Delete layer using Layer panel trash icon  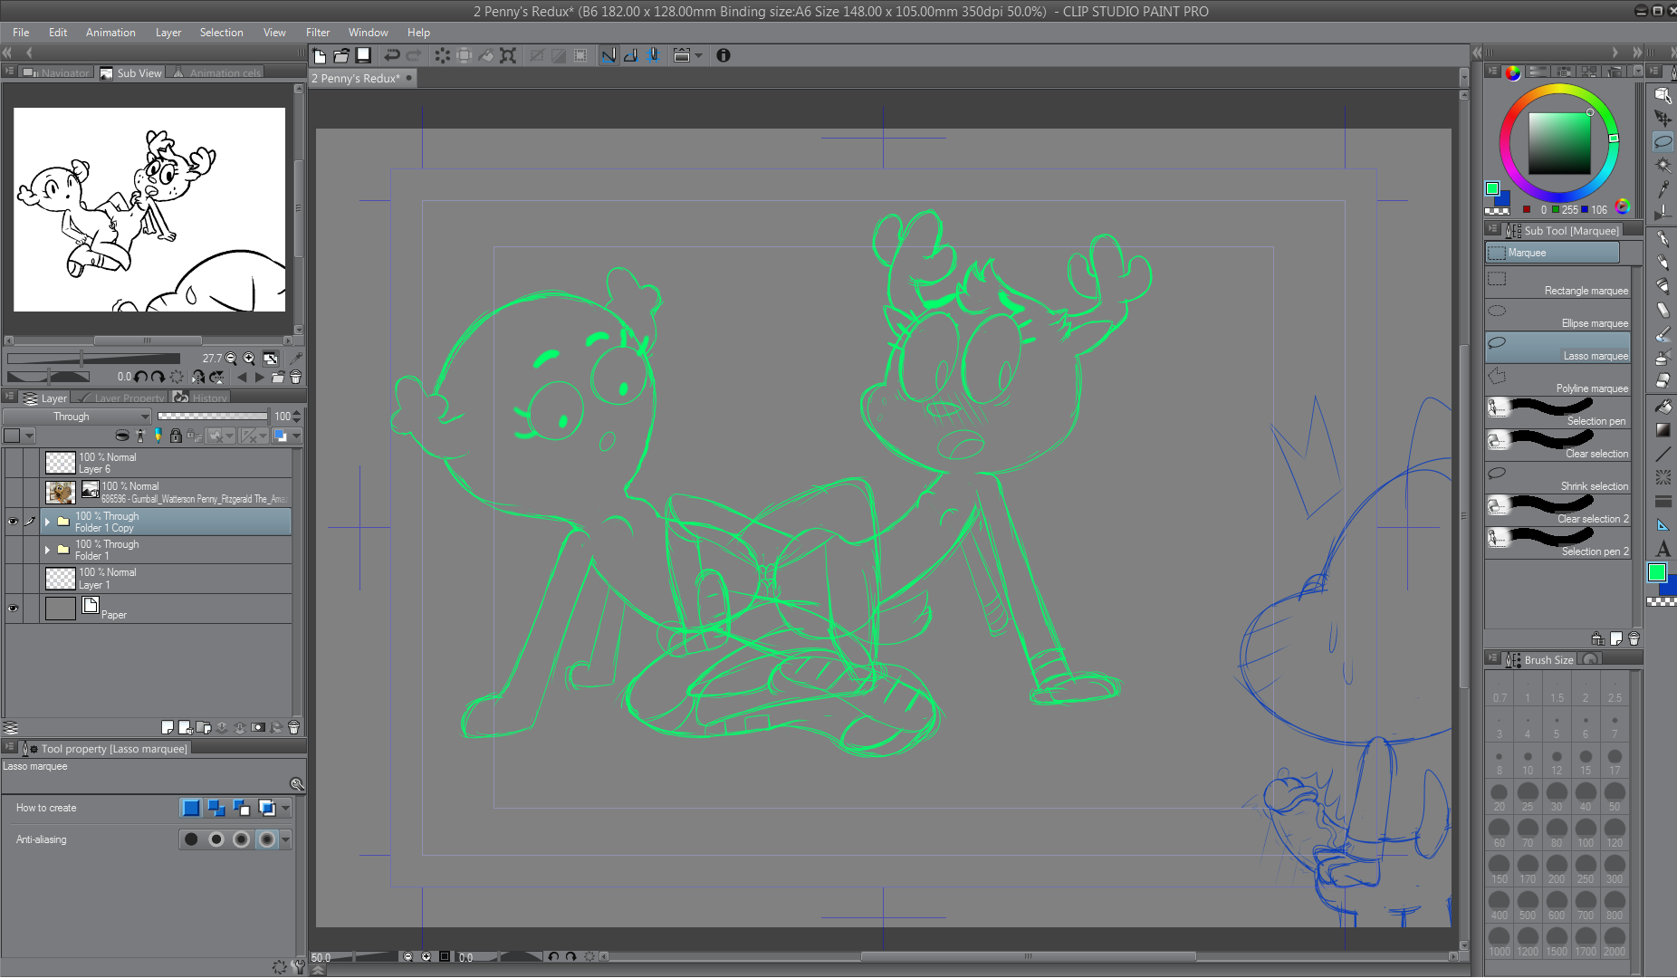click(x=293, y=727)
